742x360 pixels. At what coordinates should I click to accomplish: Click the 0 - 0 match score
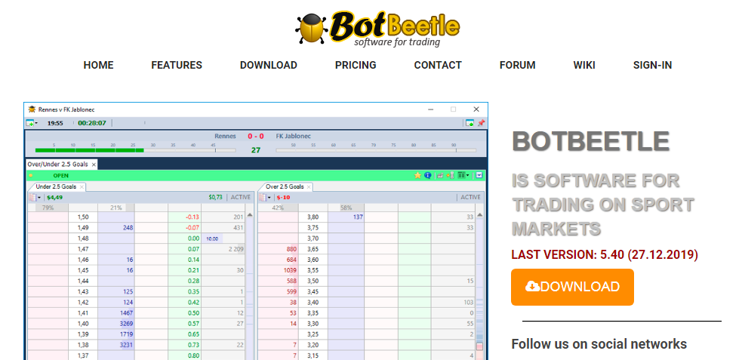pyautogui.click(x=256, y=137)
